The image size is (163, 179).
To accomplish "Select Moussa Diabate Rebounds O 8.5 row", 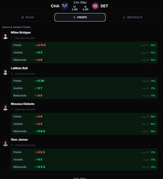I will coord(84,131).
